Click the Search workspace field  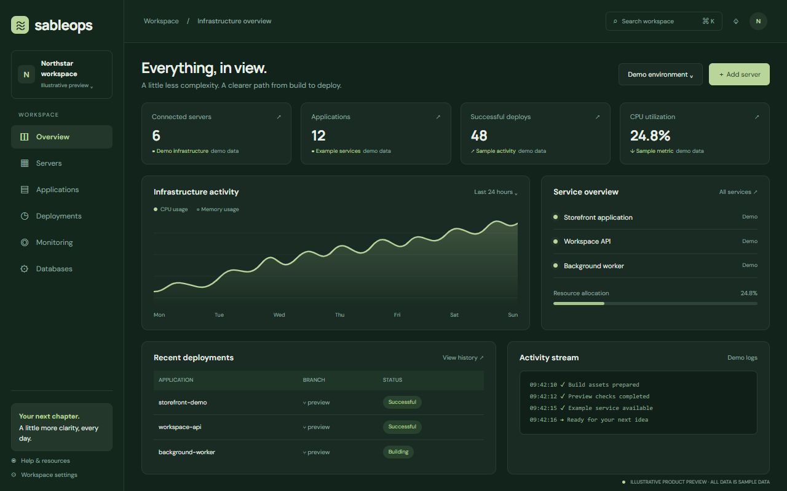[664, 21]
